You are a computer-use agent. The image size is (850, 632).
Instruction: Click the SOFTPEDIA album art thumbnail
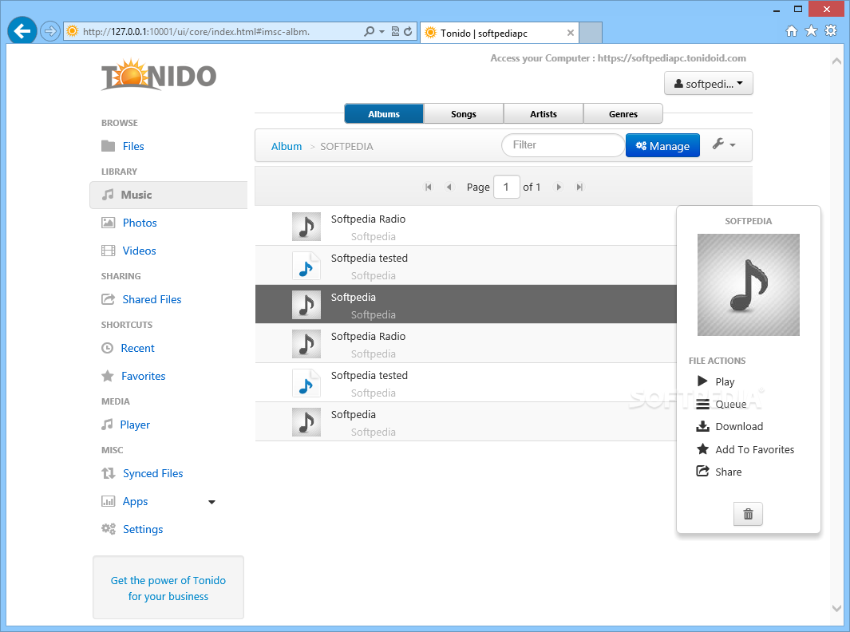(x=748, y=285)
